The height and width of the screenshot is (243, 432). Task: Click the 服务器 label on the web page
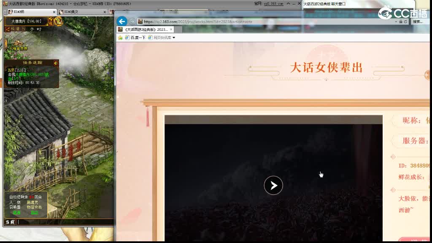click(416, 141)
